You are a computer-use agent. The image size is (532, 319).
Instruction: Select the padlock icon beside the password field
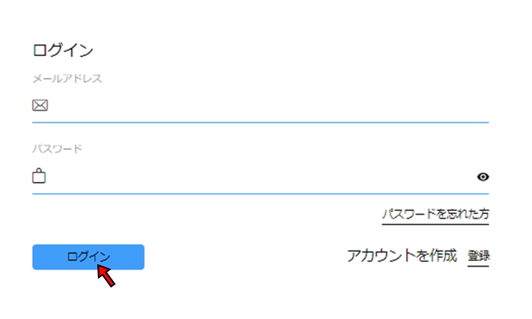click(40, 177)
